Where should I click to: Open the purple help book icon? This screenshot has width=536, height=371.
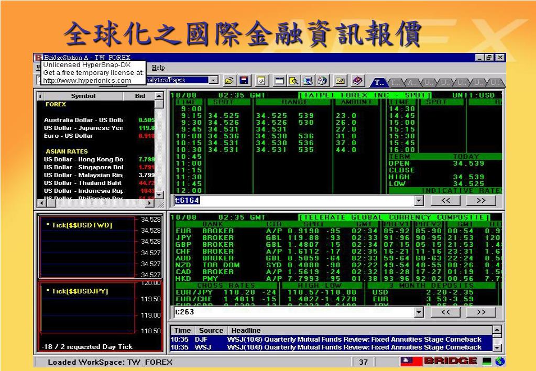click(x=357, y=81)
